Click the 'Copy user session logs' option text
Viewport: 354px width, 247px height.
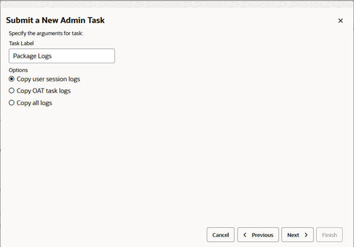coord(48,79)
